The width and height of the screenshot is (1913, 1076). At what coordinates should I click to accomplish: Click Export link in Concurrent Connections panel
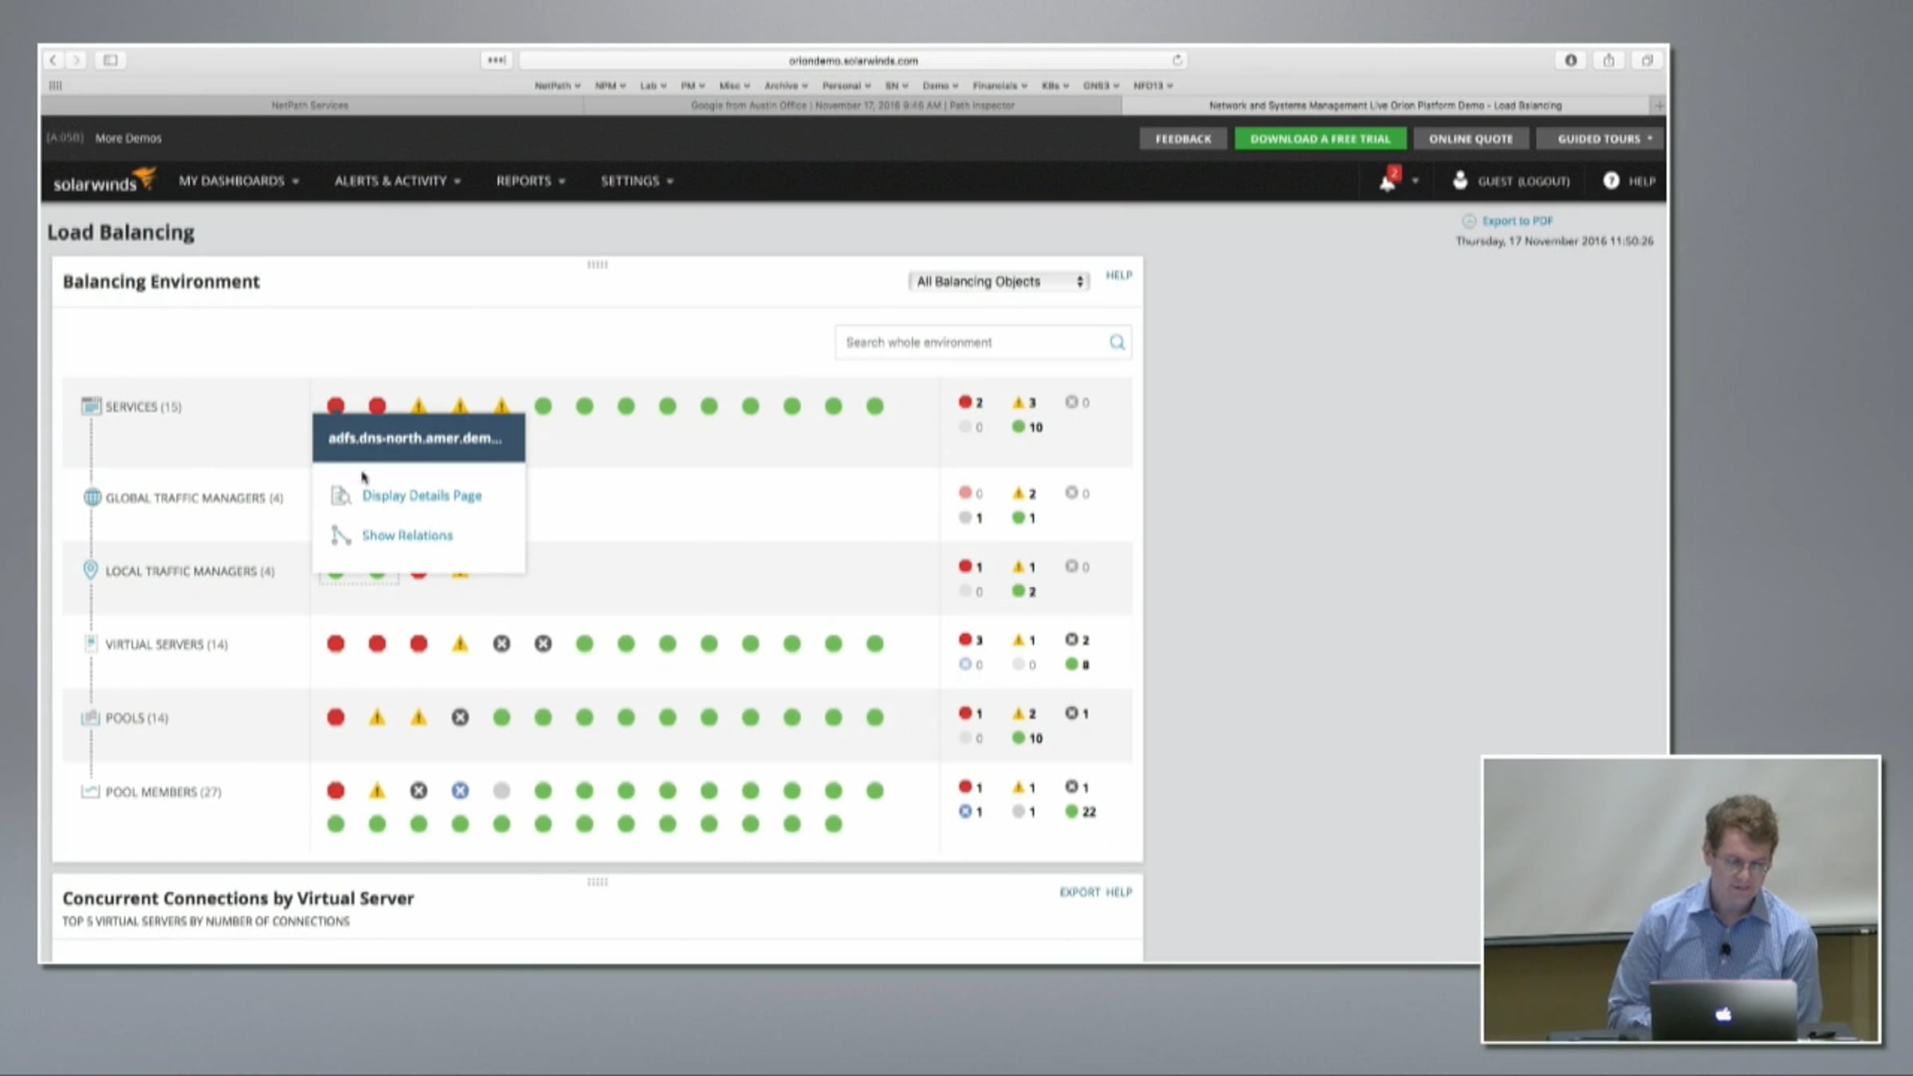coord(1080,892)
